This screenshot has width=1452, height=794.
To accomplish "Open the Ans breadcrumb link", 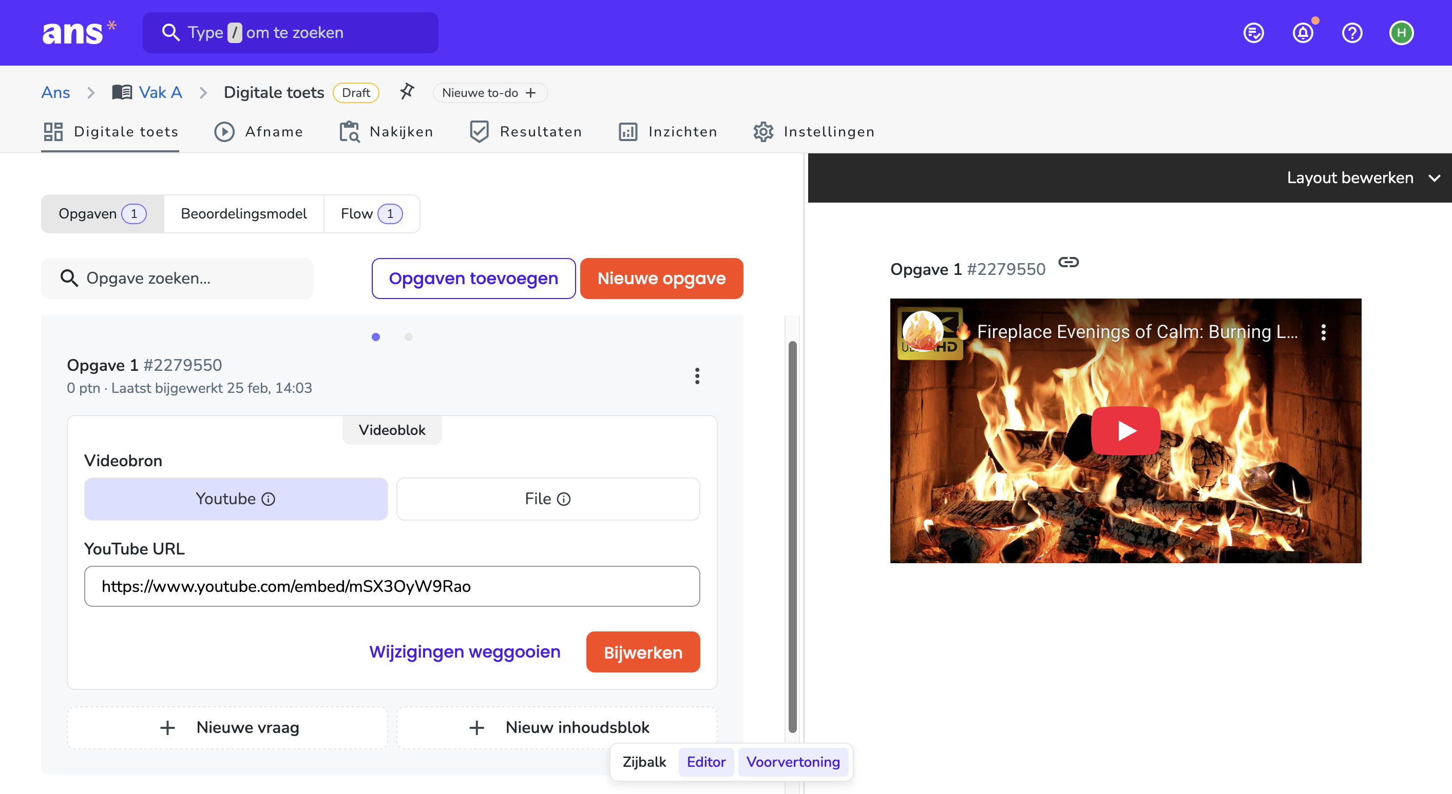I will coord(55,92).
